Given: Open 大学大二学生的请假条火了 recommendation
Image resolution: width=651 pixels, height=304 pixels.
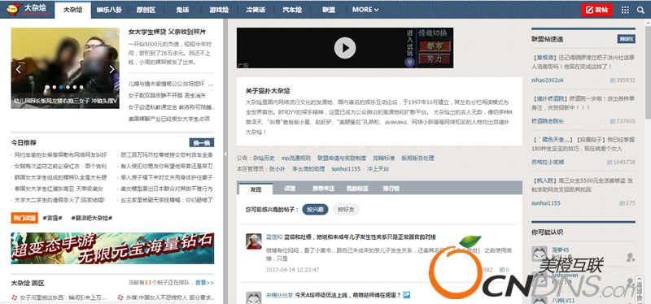Looking at the screenshot, I should [59, 200].
